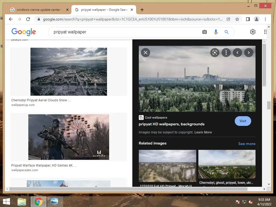This screenshot has height=207, width=276.
Task: Click the Chrome taskbar icon
Action: 38,202
